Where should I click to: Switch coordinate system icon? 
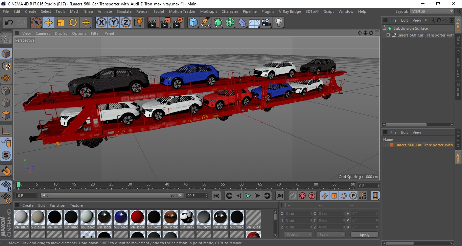pos(138,23)
